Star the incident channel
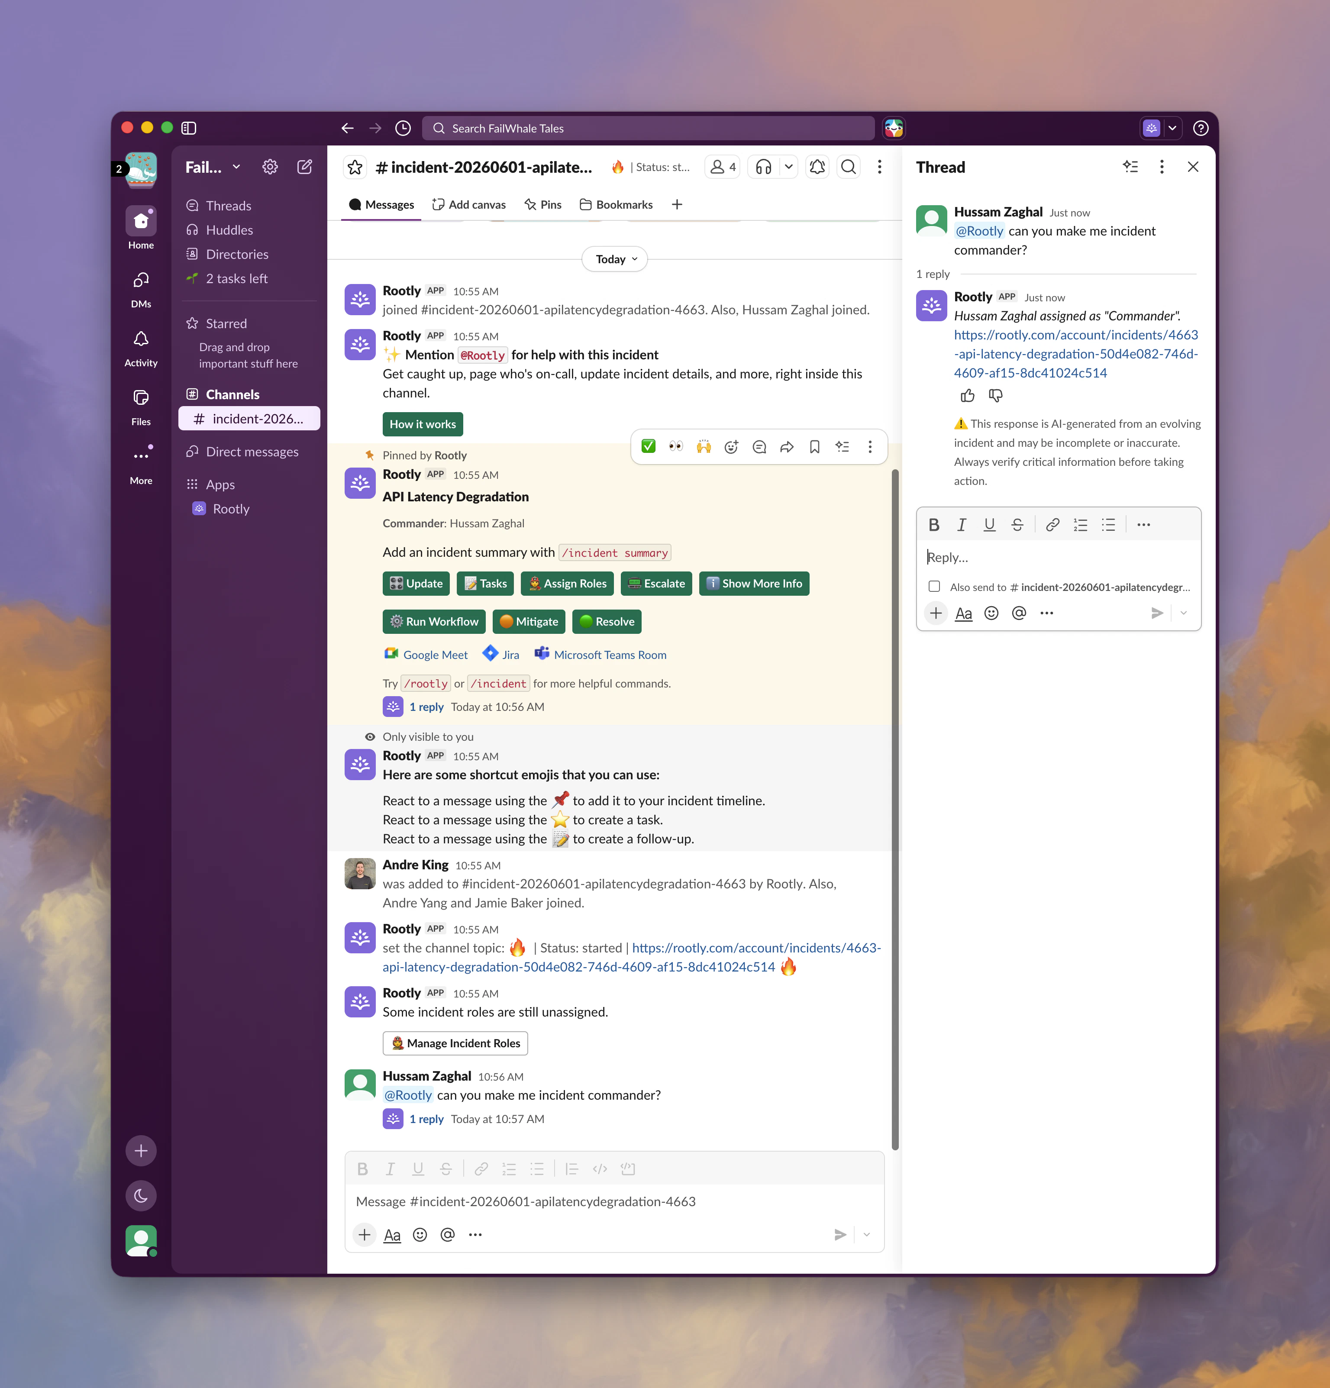This screenshot has width=1330, height=1388. [355, 167]
